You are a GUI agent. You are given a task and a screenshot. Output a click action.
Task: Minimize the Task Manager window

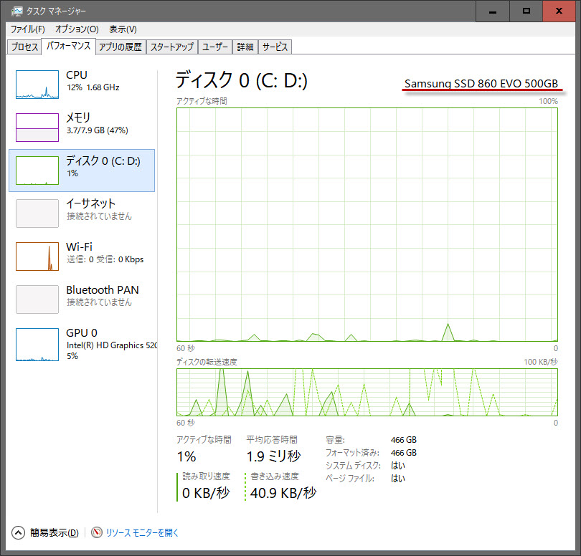pos(493,11)
